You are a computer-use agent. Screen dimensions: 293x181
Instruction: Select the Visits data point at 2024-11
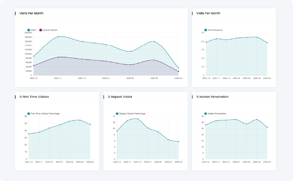click(58, 37)
